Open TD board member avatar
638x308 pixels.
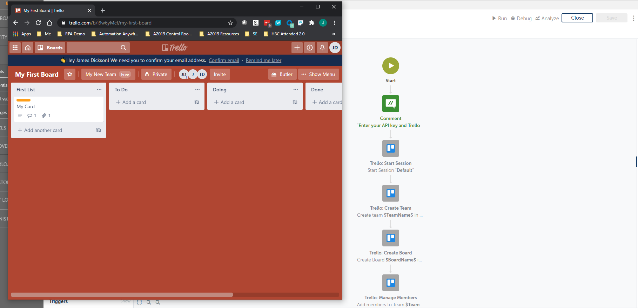click(x=202, y=74)
